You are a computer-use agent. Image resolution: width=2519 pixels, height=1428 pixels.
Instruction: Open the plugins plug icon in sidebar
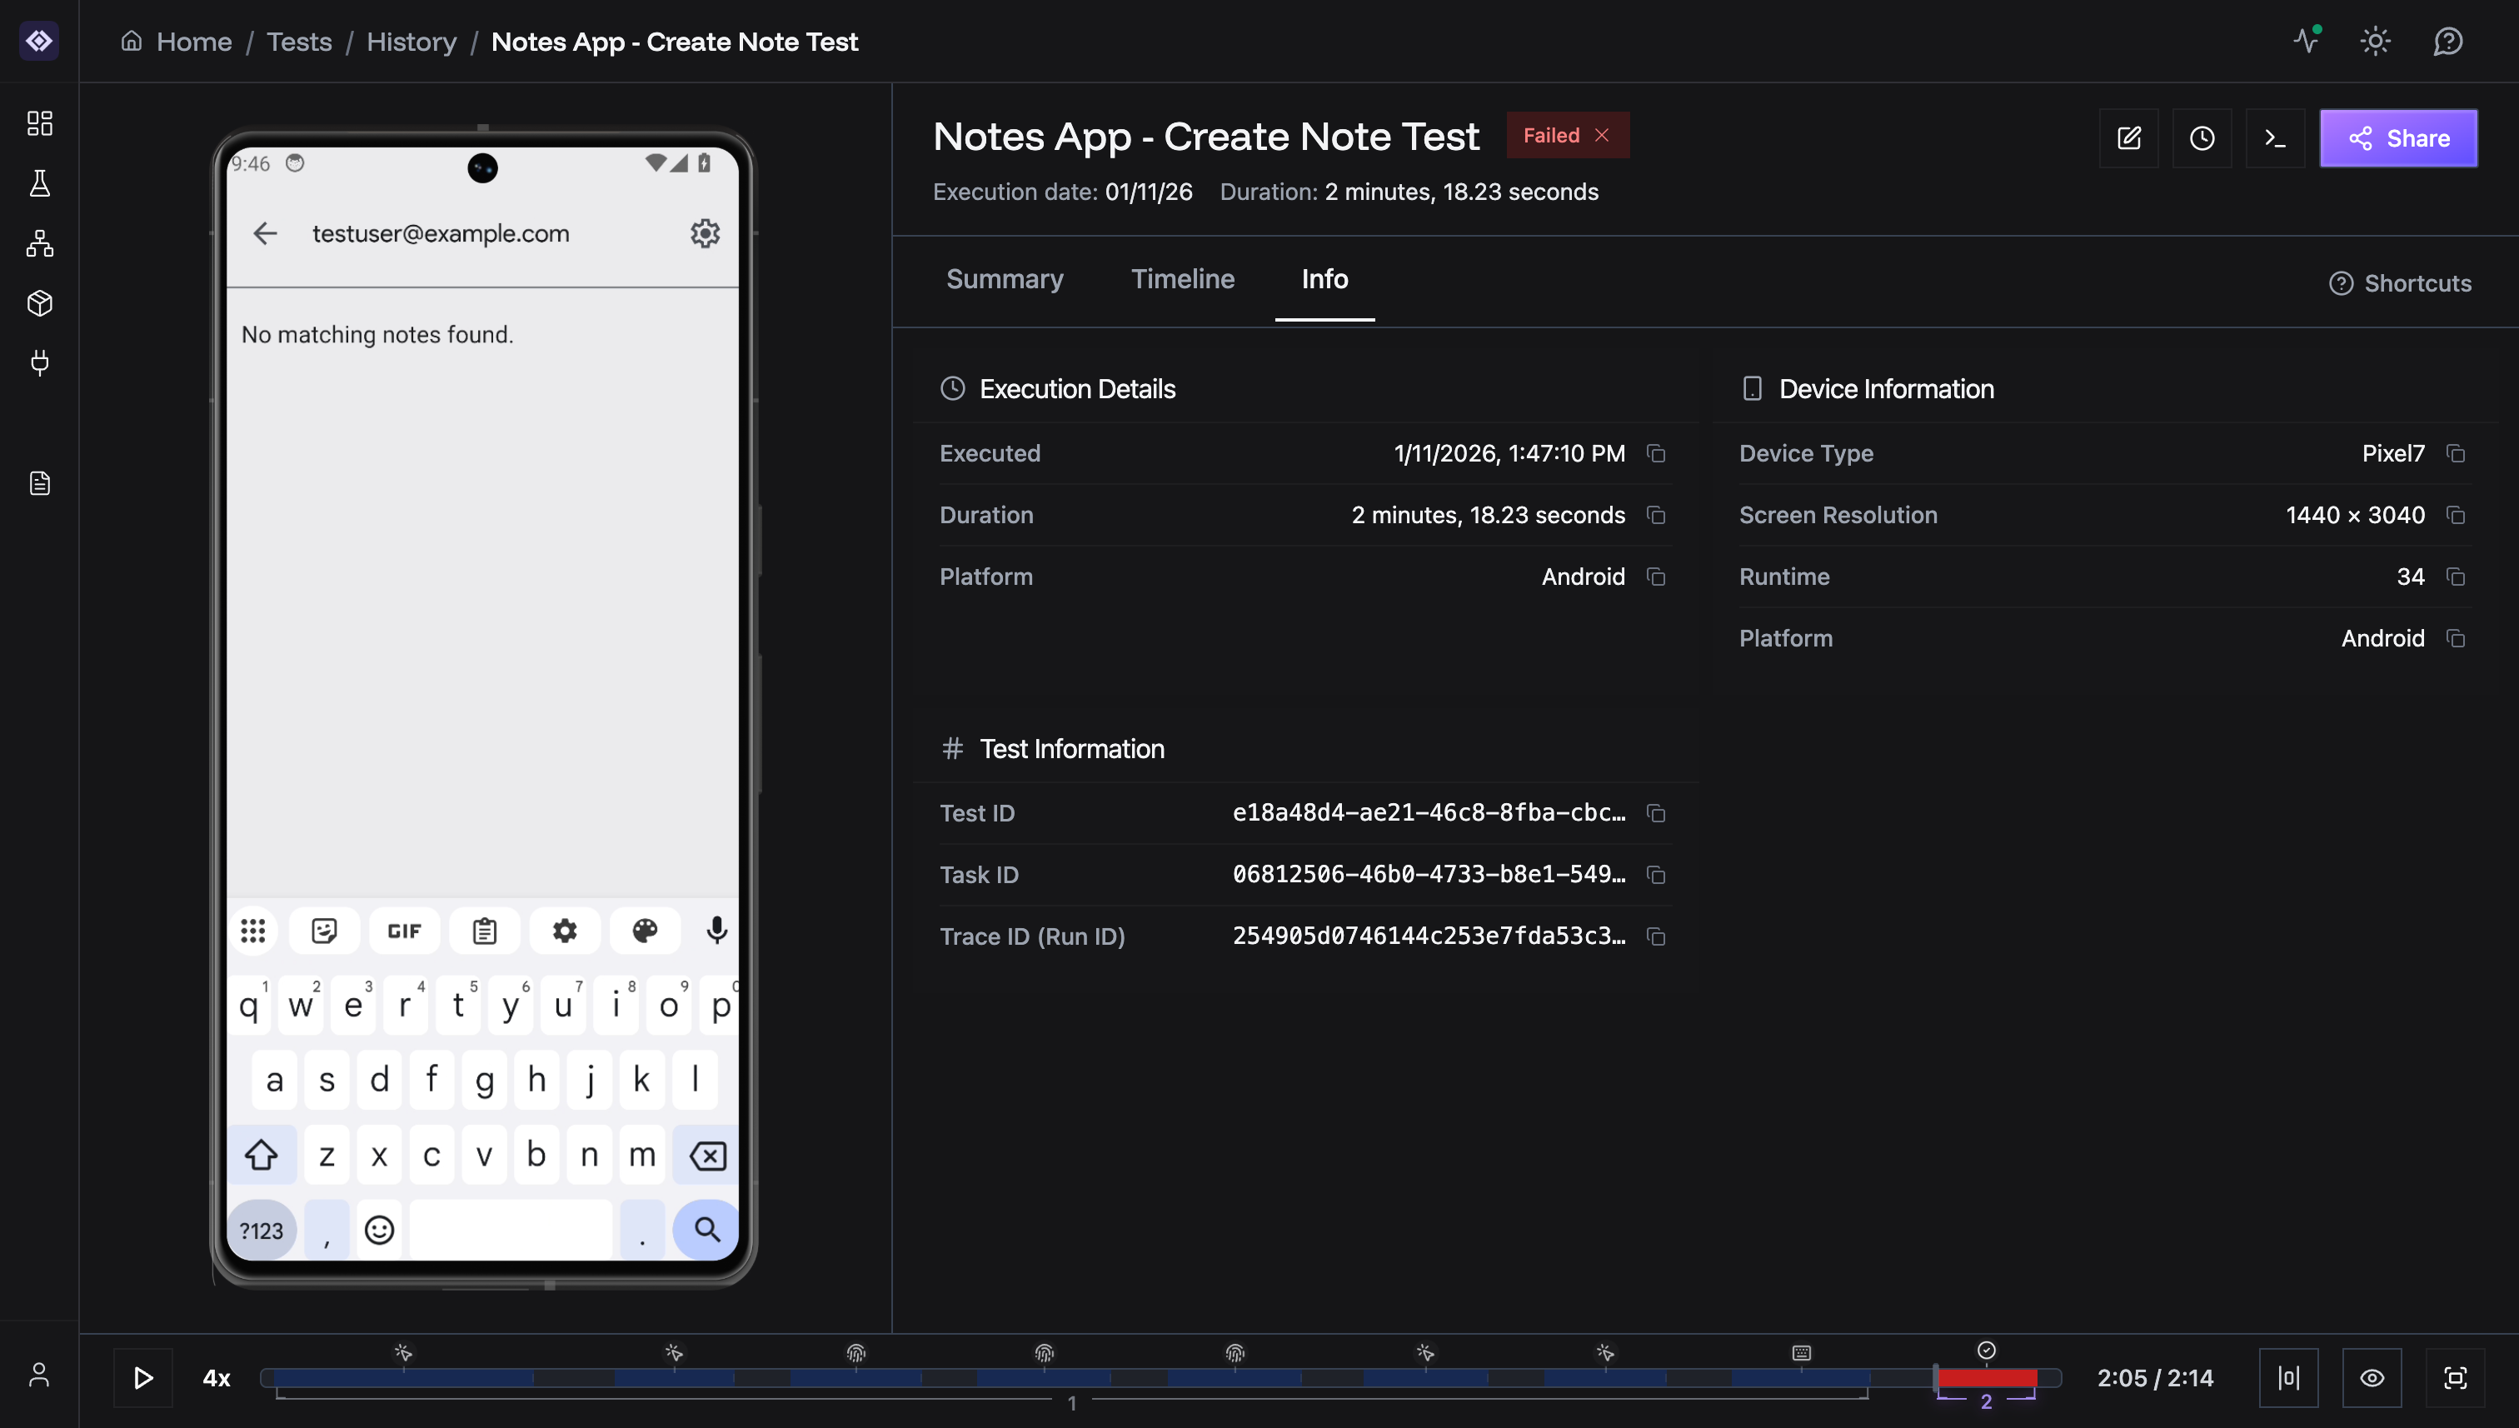[x=39, y=363]
